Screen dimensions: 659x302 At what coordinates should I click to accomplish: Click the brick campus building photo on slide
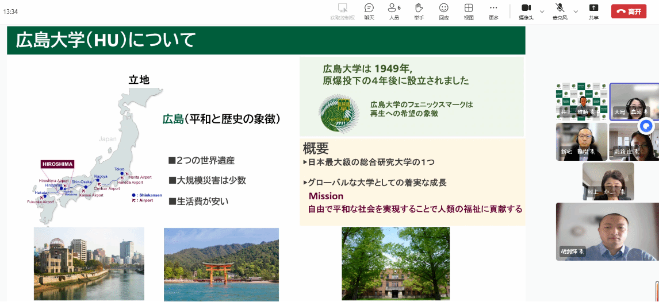point(396,264)
